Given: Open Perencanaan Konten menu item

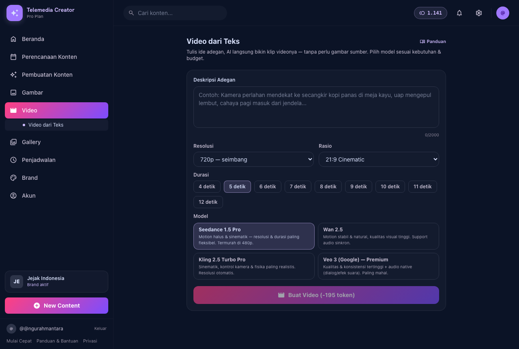Looking at the screenshot, I should 56,57.
